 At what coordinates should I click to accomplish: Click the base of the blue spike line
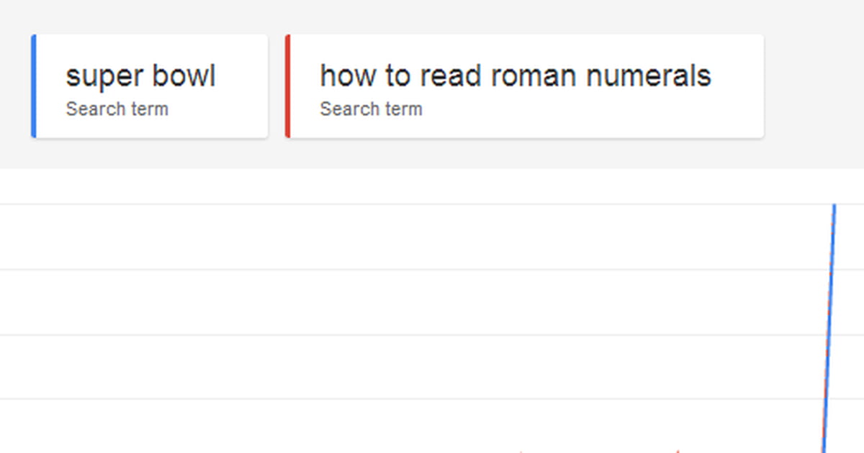[824, 447]
